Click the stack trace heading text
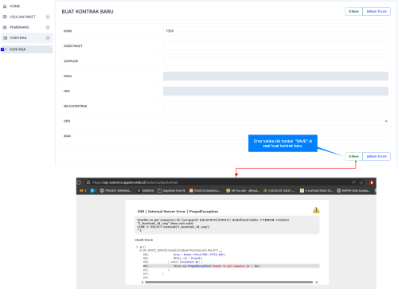 click(144, 240)
